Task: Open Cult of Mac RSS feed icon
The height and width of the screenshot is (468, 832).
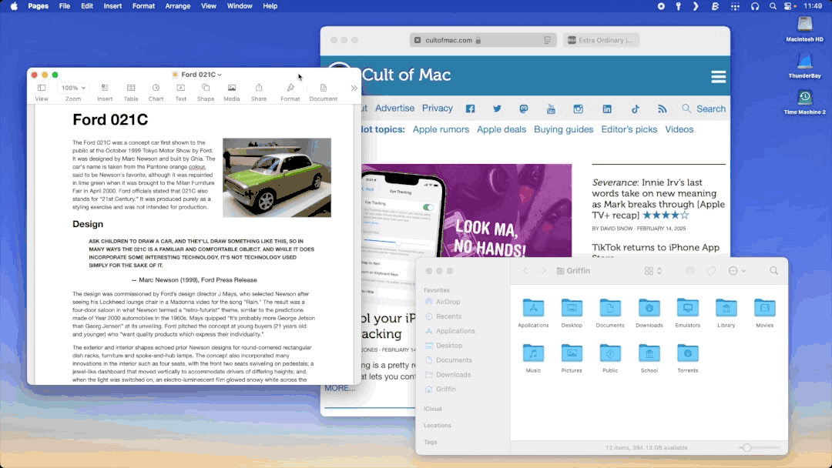Action: pyautogui.click(x=663, y=109)
